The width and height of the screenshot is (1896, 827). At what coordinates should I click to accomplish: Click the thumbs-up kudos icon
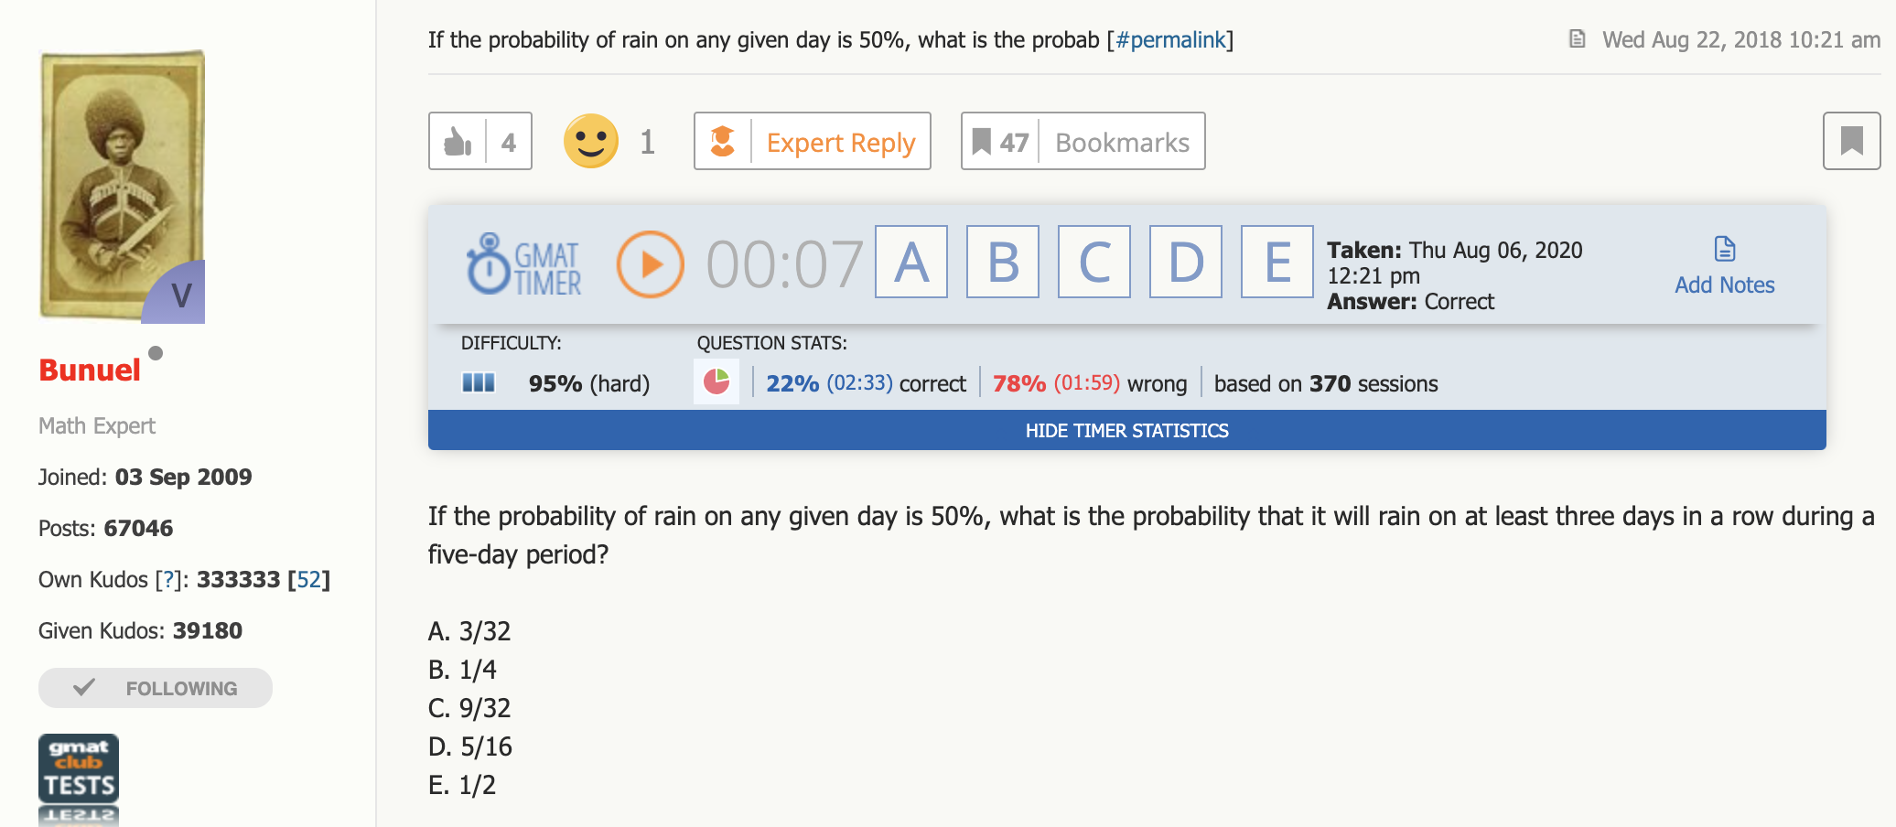click(458, 142)
